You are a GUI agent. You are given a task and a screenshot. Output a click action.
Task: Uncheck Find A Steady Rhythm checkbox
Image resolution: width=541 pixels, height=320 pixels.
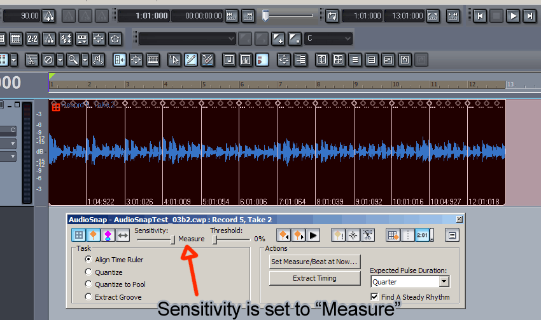tap(375, 297)
